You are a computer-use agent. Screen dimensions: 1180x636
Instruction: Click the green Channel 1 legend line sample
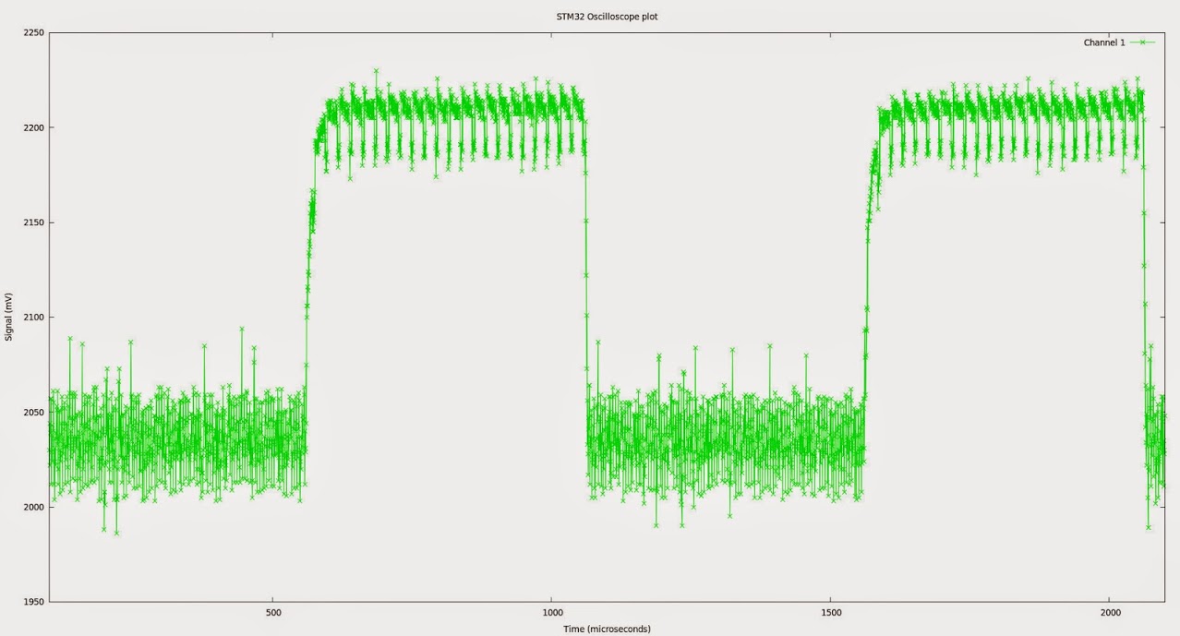tap(1142, 42)
